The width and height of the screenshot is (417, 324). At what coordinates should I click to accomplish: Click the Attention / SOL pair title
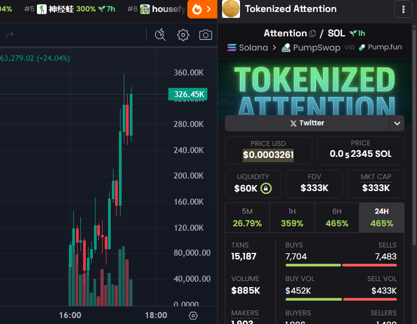pyautogui.click(x=305, y=34)
